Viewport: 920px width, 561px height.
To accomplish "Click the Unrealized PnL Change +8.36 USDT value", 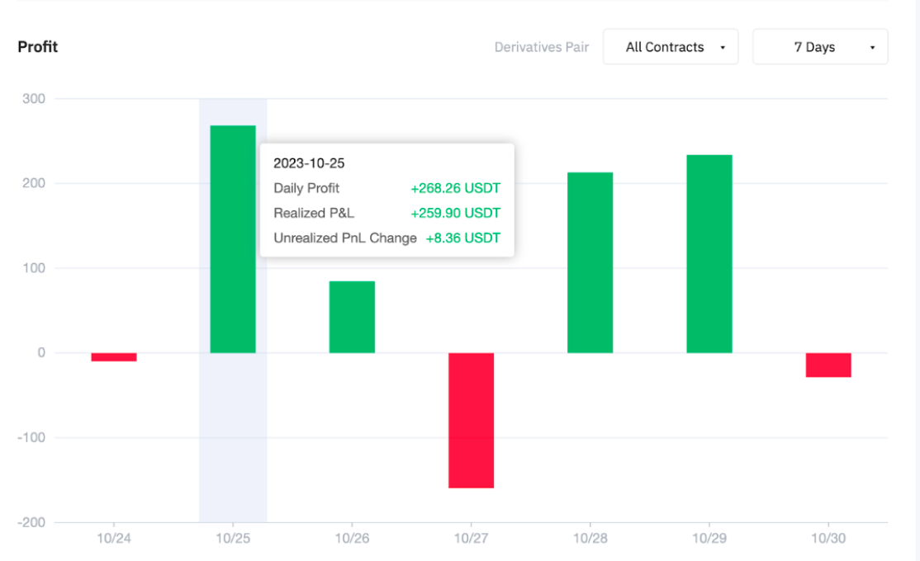I will point(462,238).
